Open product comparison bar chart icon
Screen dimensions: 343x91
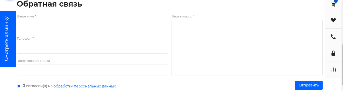tap(333, 70)
